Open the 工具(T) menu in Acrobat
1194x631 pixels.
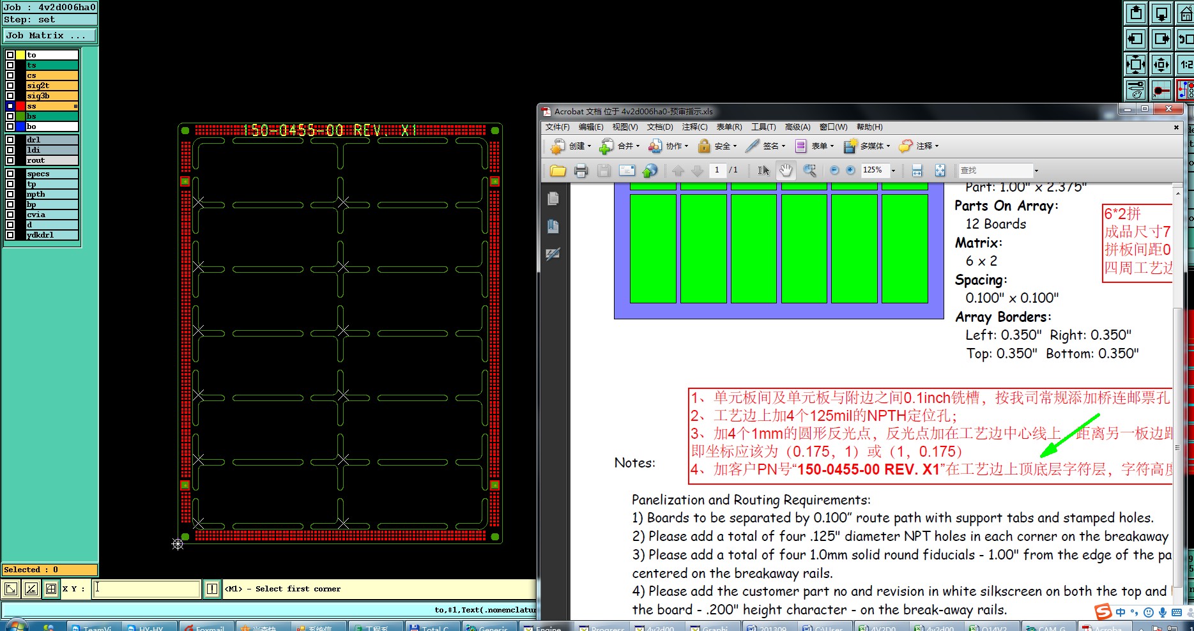point(763,127)
